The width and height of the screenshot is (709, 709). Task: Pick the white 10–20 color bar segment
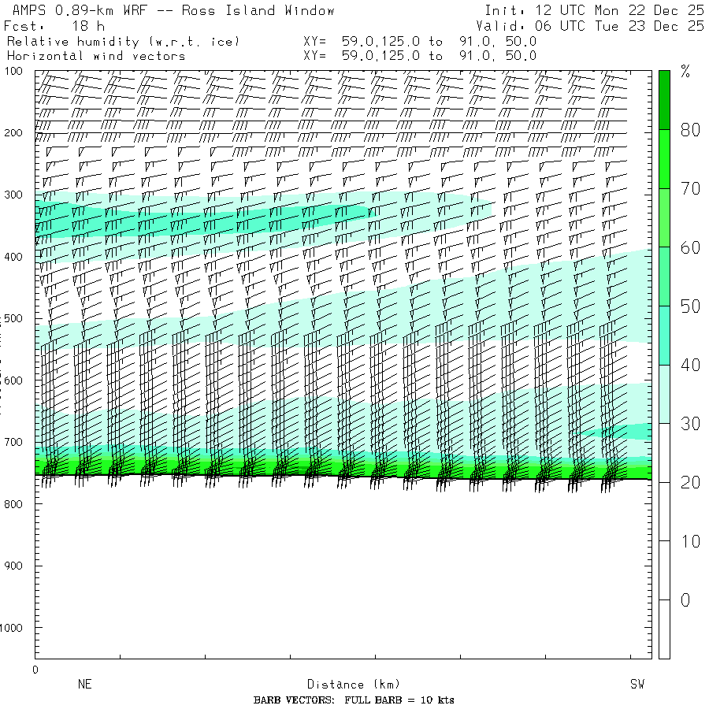pos(664,512)
